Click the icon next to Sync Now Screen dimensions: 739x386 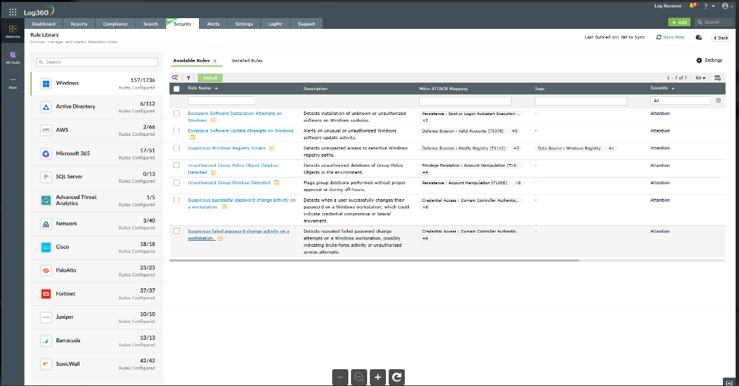pyautogui.click(x=699, y=38)
